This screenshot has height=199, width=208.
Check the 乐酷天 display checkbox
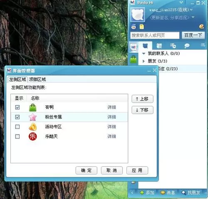coord(17,137)
